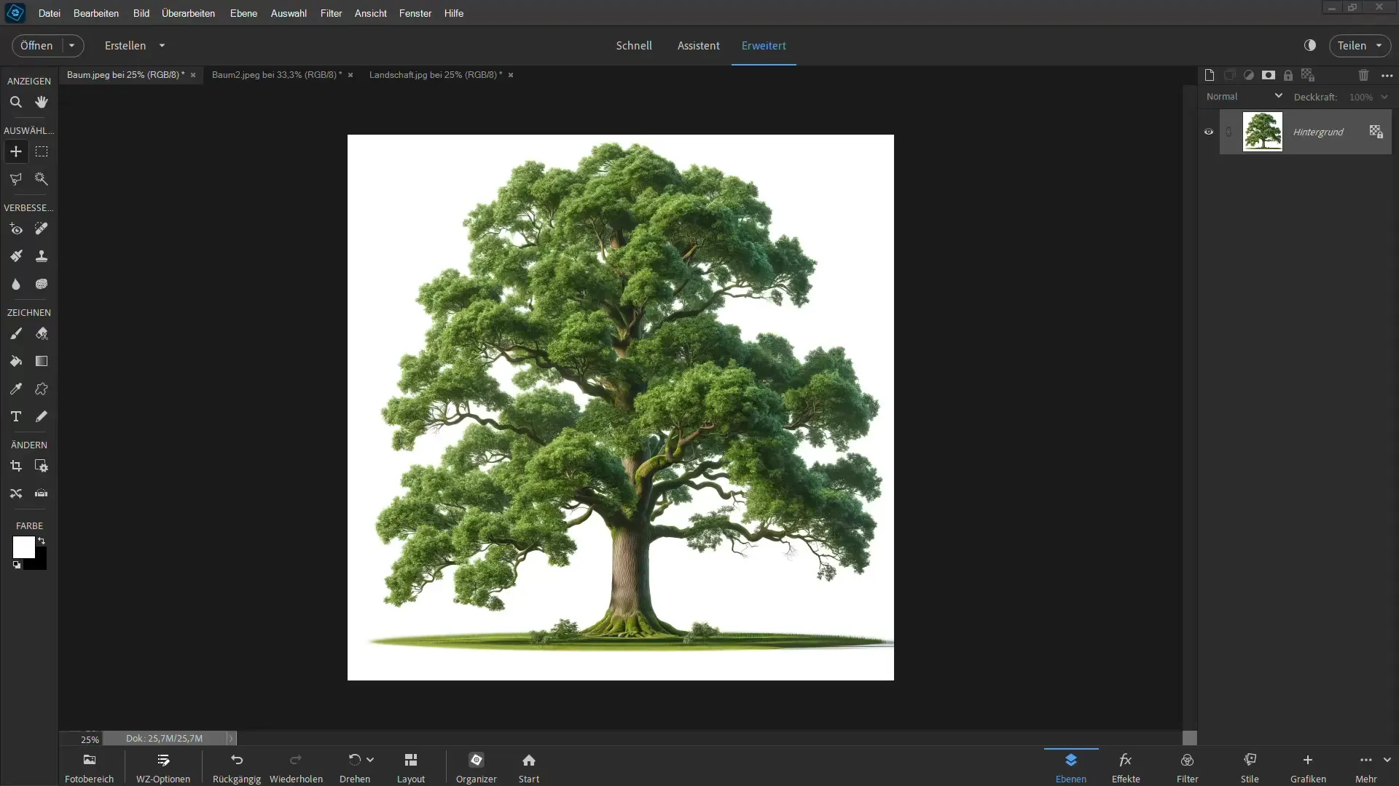Select the Hintergrund layer thumbnail
Image resolution: width=1399 pixels, height=786 pixels.
pyautogui.click(x=1263, y=132)
